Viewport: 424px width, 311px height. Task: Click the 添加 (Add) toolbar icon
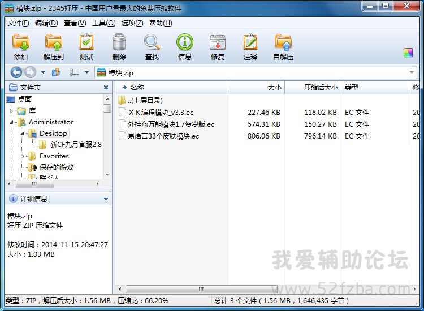21,42
